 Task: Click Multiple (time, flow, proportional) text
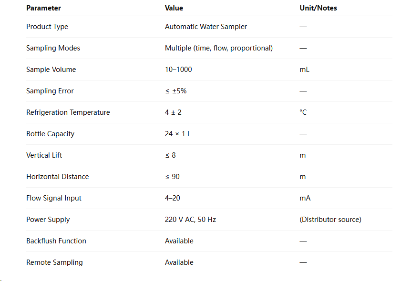click(x=219, y=48)
